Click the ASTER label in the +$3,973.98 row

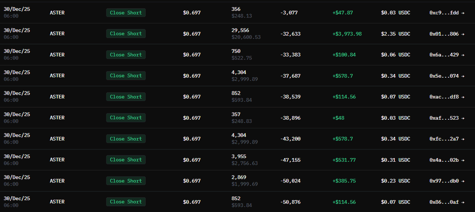click(x=57, y=34)
